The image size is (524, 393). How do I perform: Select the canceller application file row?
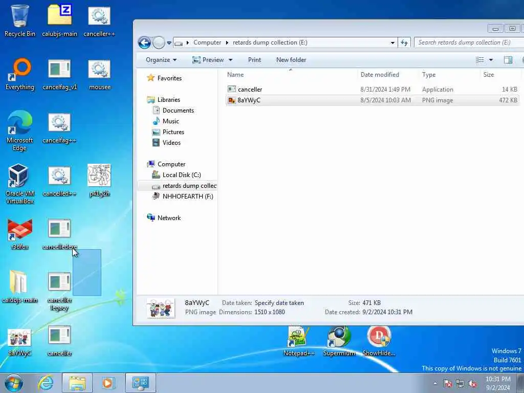[373, 89]
